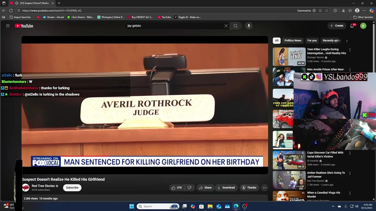Open n3on Stream bookmark
This screenshot has width=376, height=211.
pyautogui.click(x=80, y=17)
